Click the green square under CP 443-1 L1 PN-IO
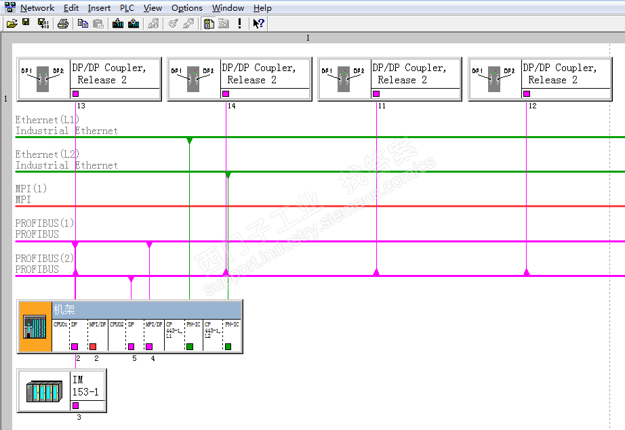This screenshot has height=430, width=625. (190, 347)
